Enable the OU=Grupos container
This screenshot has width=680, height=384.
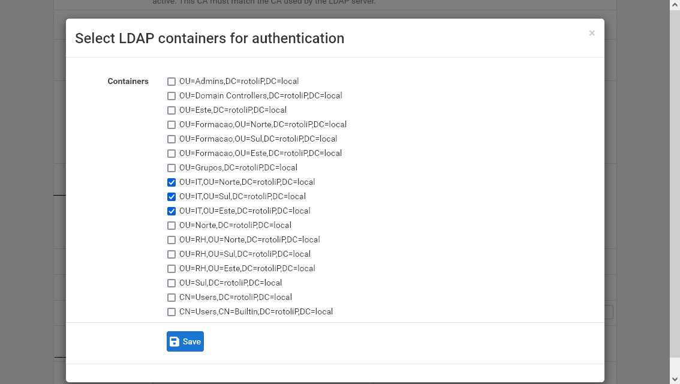tap(171, 167)
